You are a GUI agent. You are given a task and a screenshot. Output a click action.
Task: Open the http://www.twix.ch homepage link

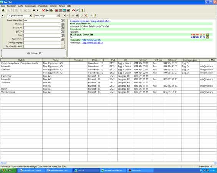(91, 40)
